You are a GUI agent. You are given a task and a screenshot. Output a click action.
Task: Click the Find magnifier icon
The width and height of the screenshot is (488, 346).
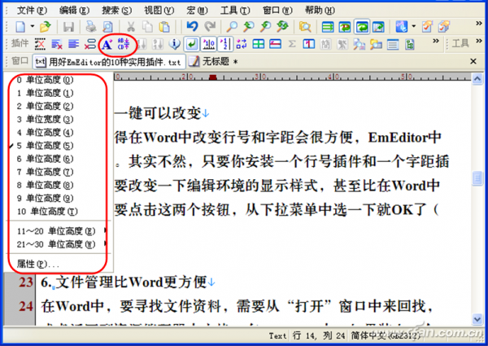coord(232,27)
